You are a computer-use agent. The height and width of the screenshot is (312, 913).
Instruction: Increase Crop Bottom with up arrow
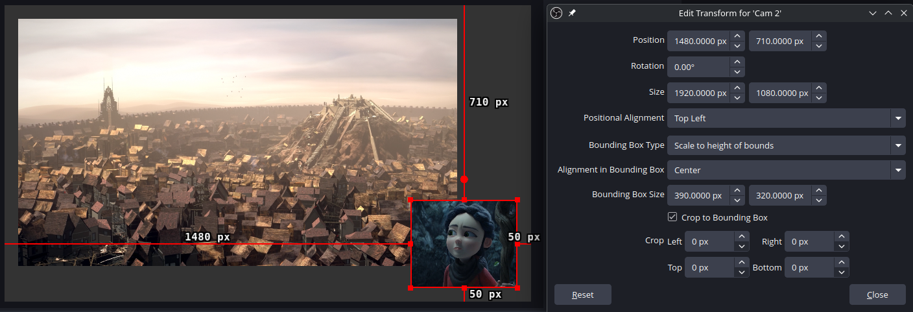(x=842, y=263)
